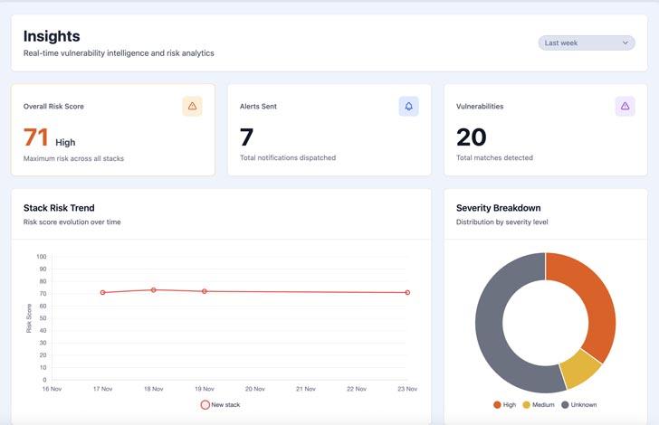Toggle the High severity legend item
The height and width of the screenshot is (425, 659).
pos(502,404)
